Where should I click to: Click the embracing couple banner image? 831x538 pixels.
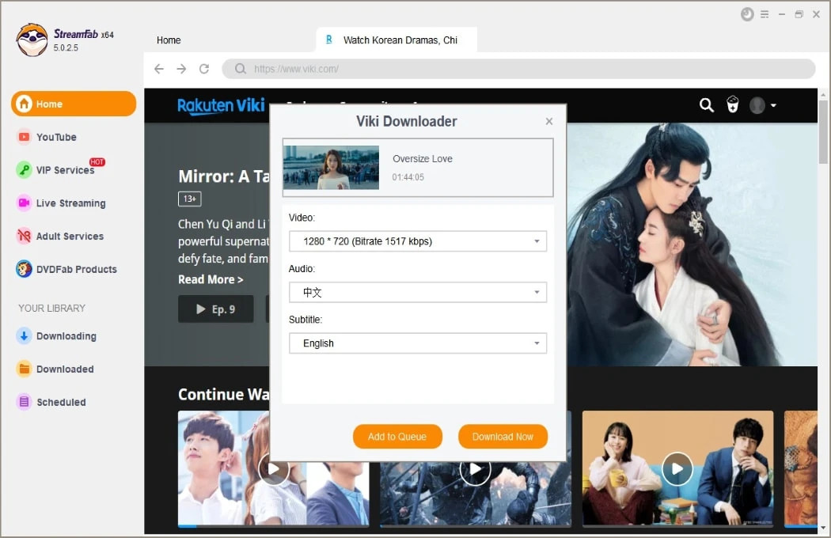[x=692, y=244]
